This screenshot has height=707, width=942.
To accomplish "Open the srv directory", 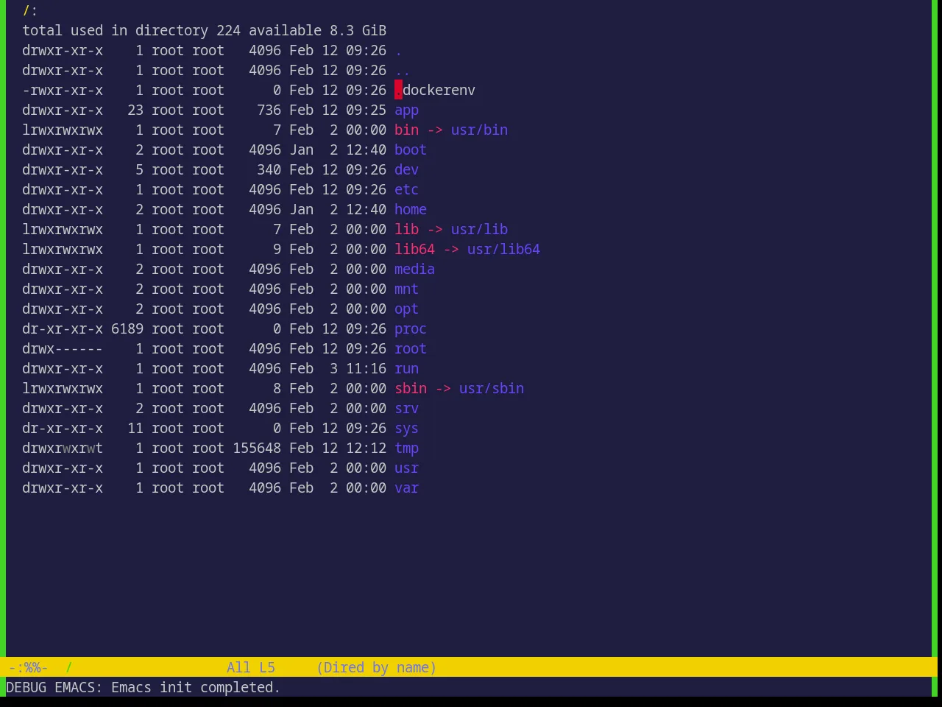I will 406,409.
